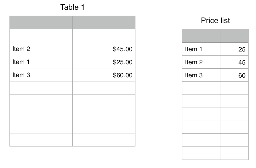This screenshot has height=168, width=256.
Task: Click the right gray header cell of Price list
Action: (234, 36)
